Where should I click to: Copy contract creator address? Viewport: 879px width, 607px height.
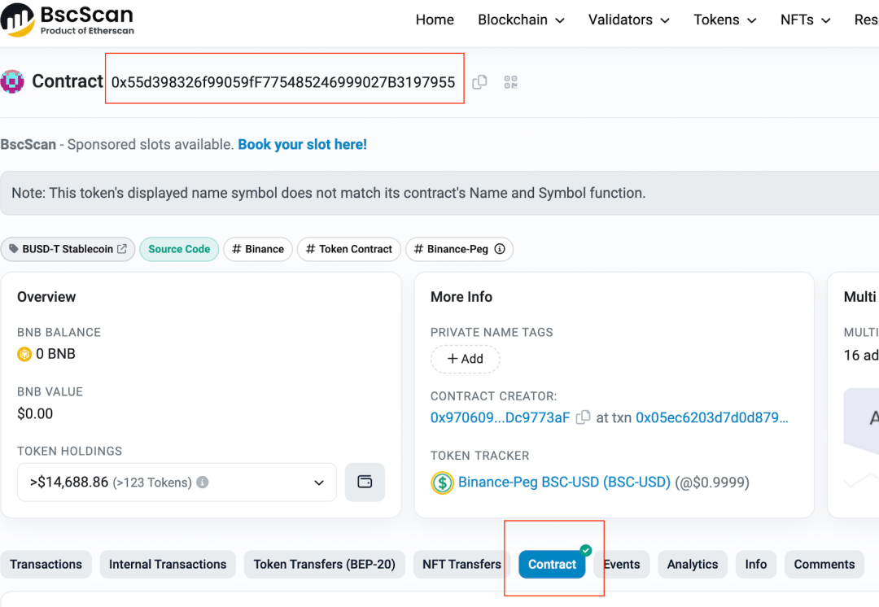coord(583,417)
